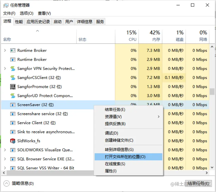Image resolution: width=216 pixels, height=192 pixels.
Task: Click the SQL Browser Service EXE icon
Action: click(13, 159)
